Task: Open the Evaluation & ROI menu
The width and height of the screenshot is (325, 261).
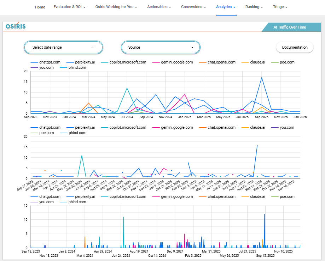Action: [x=69, y=7]
